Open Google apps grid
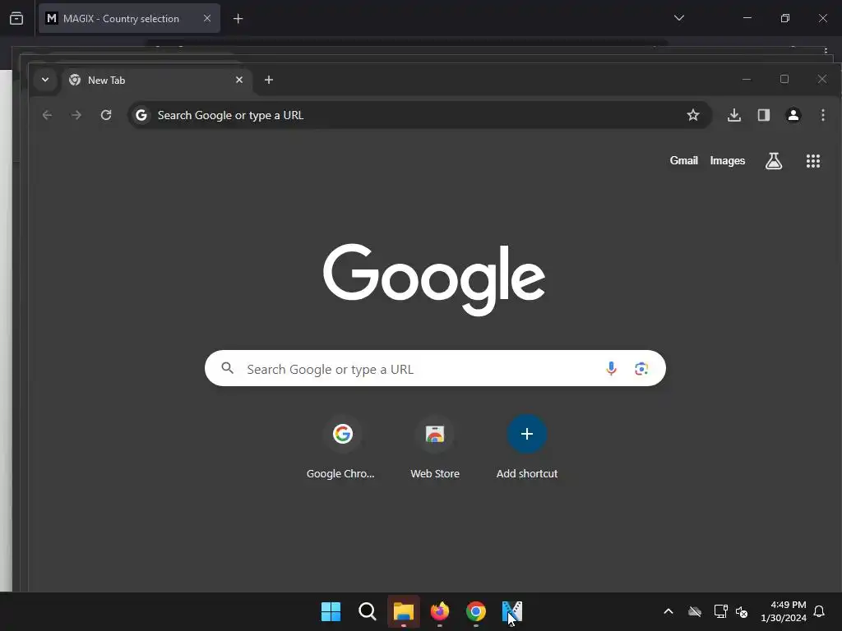This screenshot has width=842, height=631. [x=813, y=161]
